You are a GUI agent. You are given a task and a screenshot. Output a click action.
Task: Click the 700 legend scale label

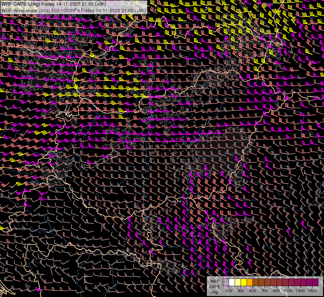coord(264,291)
